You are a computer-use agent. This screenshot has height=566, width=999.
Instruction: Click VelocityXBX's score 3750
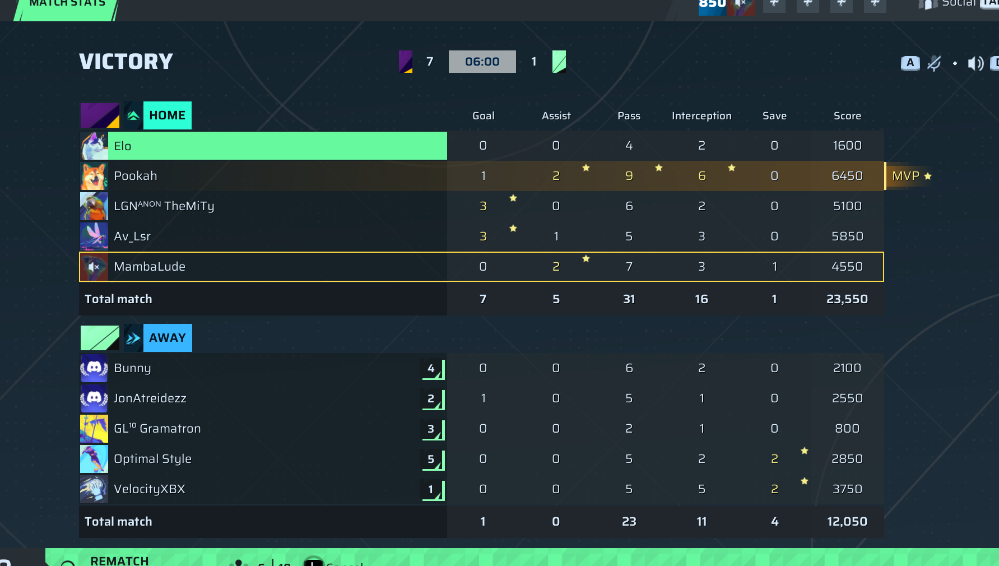click(847, 489)
